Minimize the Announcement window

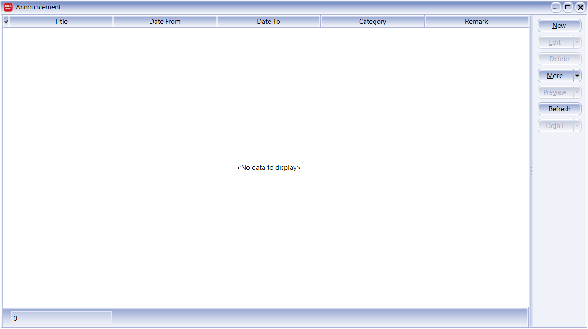tap(556, 7)
